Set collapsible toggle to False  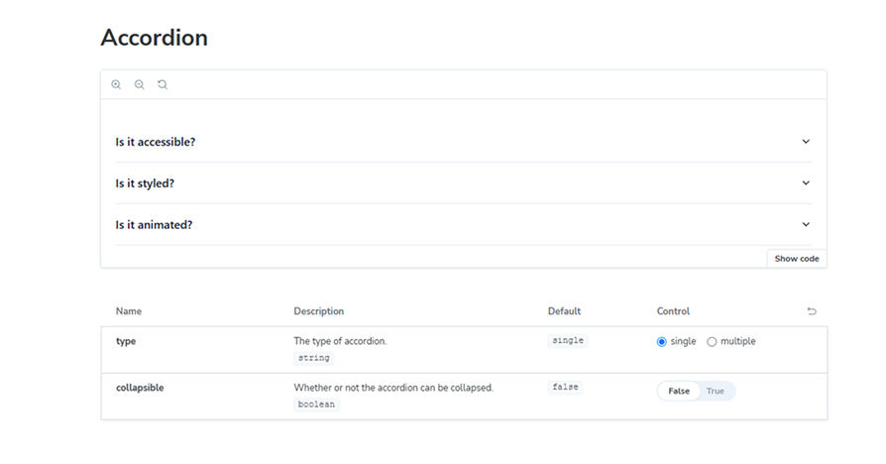[x=679, y=392]
